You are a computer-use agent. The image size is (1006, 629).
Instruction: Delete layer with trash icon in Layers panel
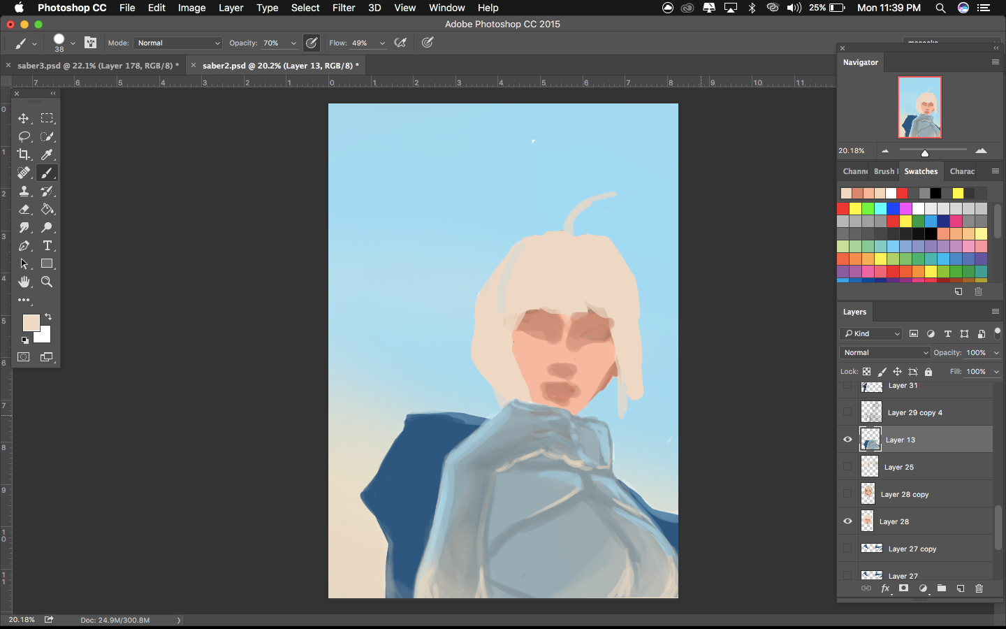[979, 588]
